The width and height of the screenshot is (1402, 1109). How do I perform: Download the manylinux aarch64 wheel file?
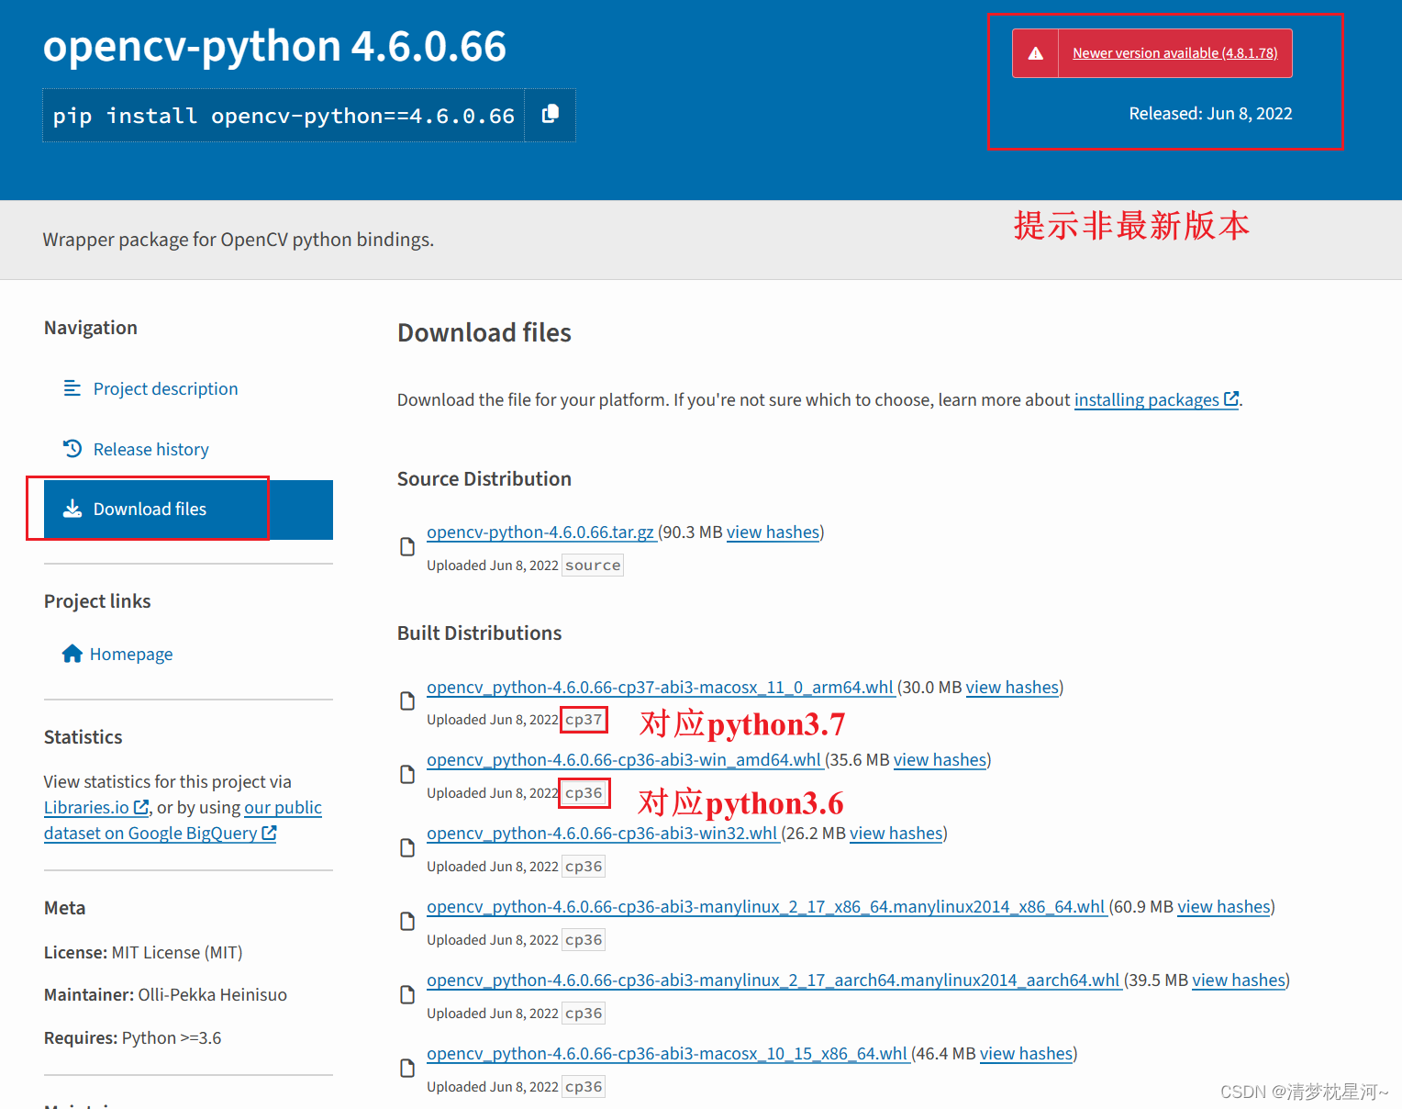click(x=773, y=980)
